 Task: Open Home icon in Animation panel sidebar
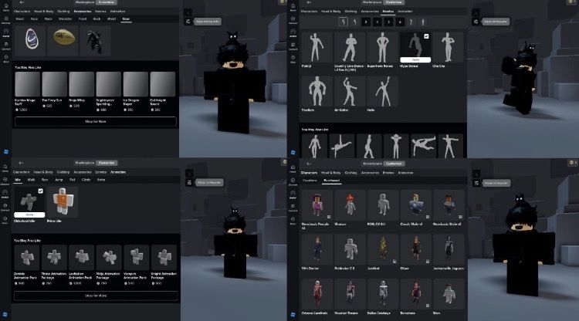5,168
